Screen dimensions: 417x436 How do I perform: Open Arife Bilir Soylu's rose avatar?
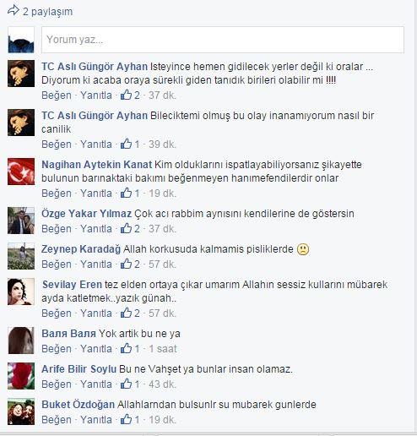click(x=21, y=376)
